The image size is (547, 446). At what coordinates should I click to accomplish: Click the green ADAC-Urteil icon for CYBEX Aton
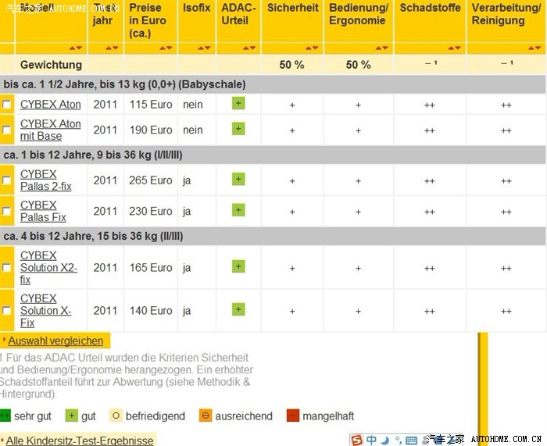(x=238, y=103)
